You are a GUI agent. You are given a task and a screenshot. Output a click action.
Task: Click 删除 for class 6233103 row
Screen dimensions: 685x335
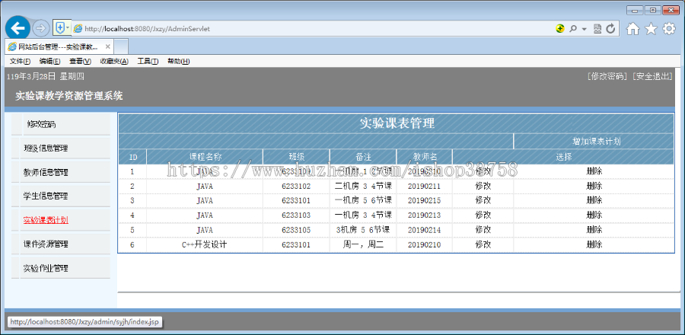[594, 215]
